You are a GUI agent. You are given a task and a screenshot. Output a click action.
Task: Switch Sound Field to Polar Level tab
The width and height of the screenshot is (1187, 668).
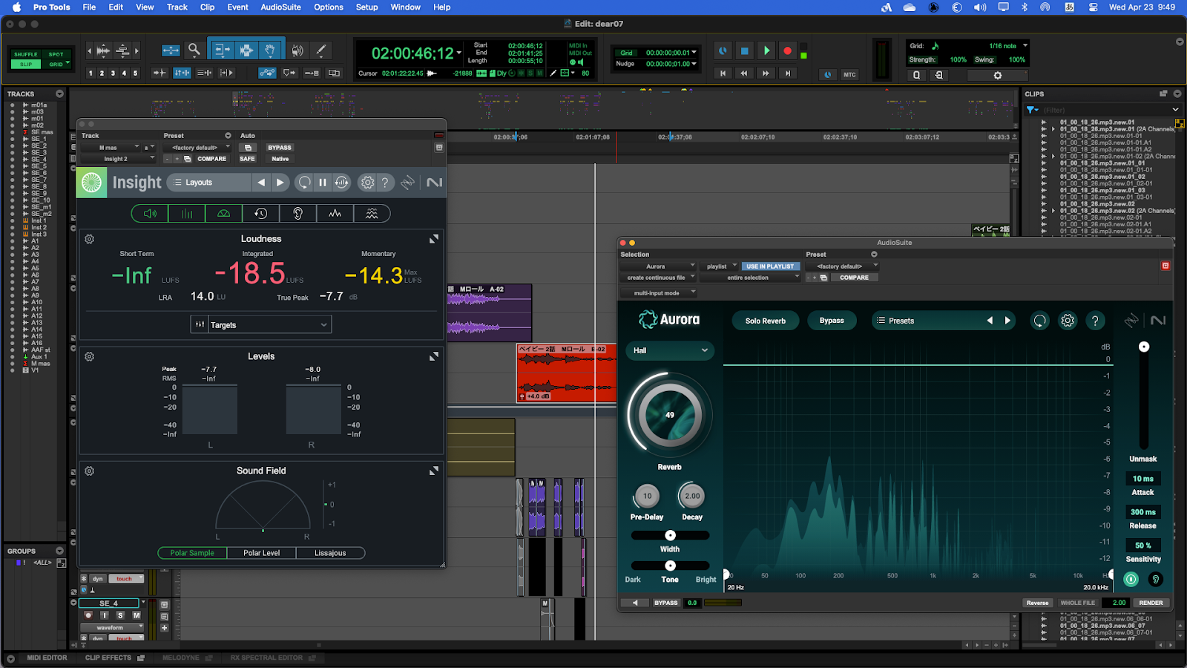pyautogui.click(x=261, y=552)
